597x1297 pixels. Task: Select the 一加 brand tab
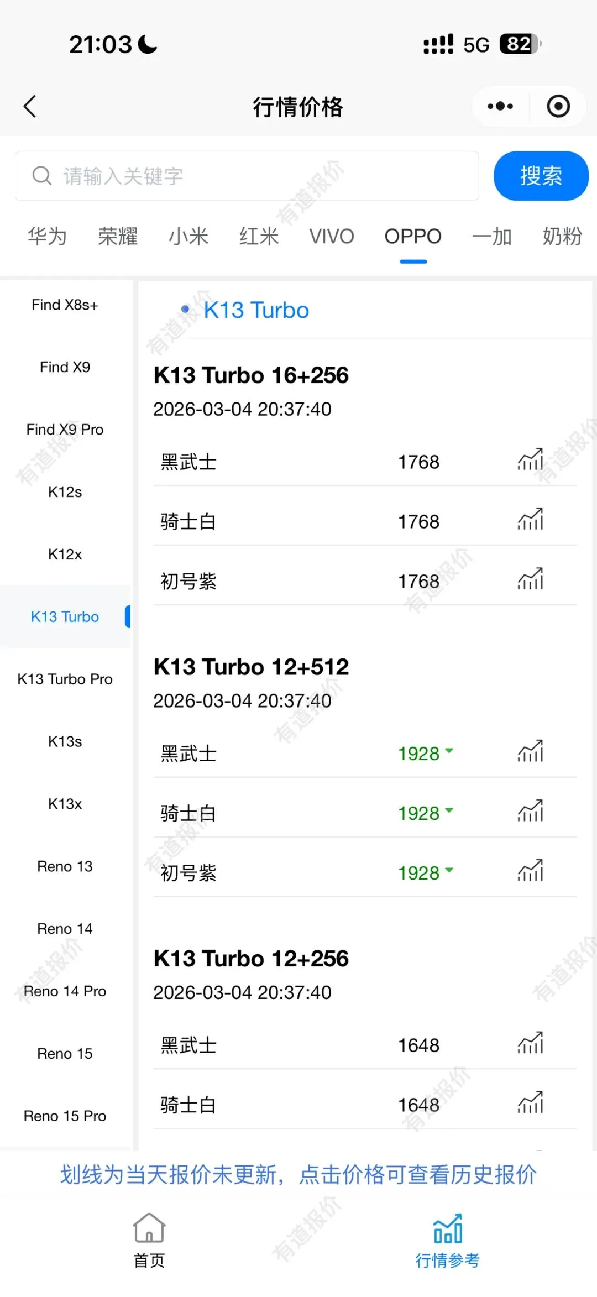click(491, 237)
